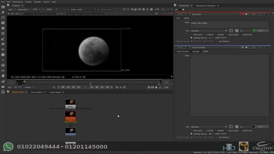Click the red tile color swatch of Mars_blur
This screenshot has height=154, width=274.
[242, 14]
